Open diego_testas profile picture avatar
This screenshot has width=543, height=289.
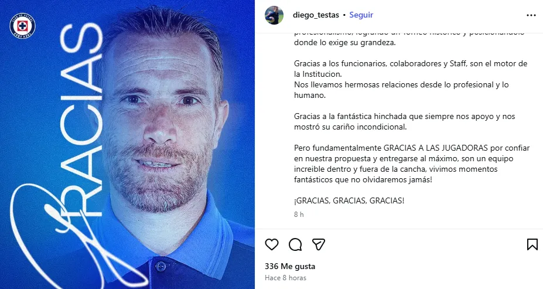274,15
